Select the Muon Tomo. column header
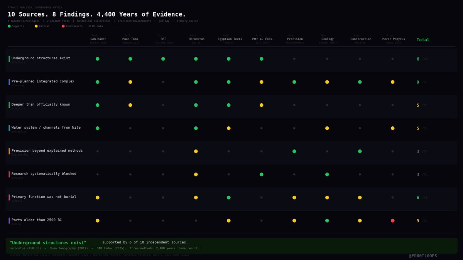 tap(131, 39)
